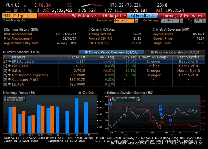Click the YUM US Equity security field

(16, 15)
